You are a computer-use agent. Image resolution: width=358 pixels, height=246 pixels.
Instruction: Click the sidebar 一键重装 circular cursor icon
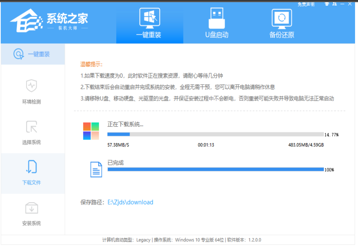tap(18, 54)
